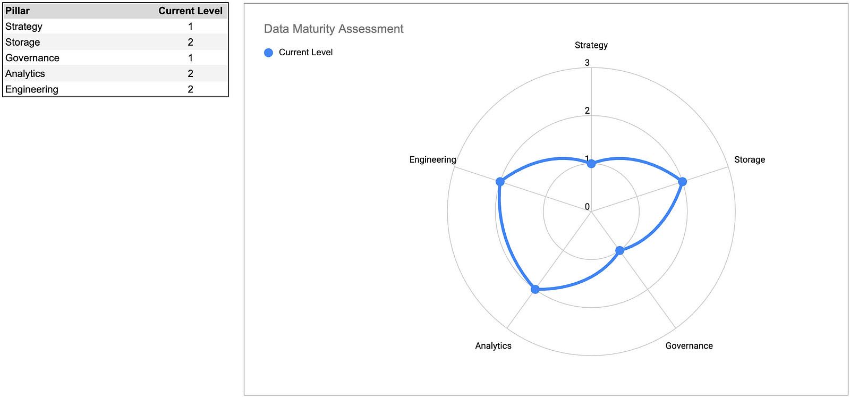This screenshot has height=397, width=850.
Task: Click the Strategy cell in the table
Action: tap(24, 27)
